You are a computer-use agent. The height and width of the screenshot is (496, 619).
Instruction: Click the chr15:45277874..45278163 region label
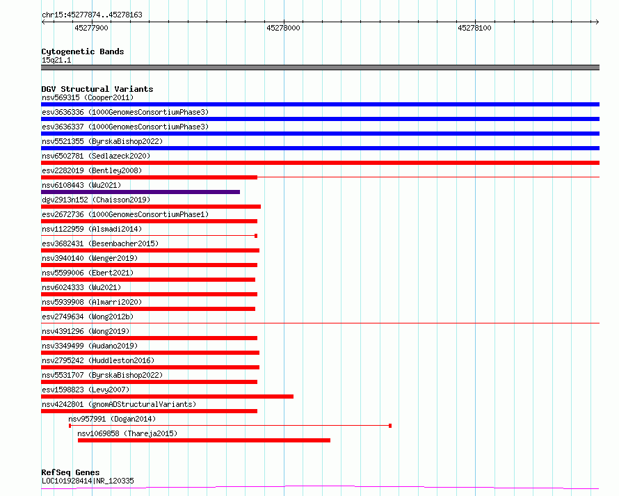[x=92, y=15]
